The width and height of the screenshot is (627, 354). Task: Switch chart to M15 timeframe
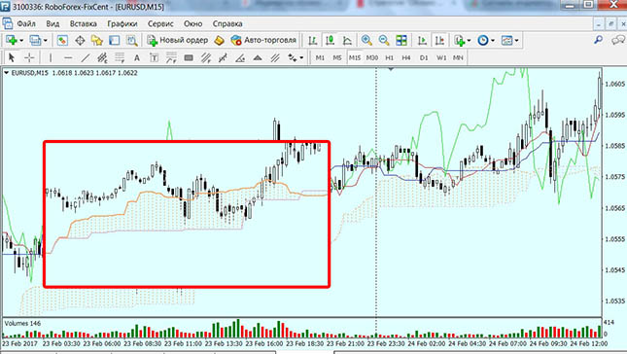click(355, 58)
